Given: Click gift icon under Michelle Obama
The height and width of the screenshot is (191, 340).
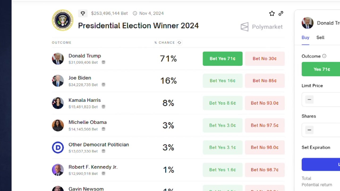Looking at the screenshot, I should (x=103, y=129).
